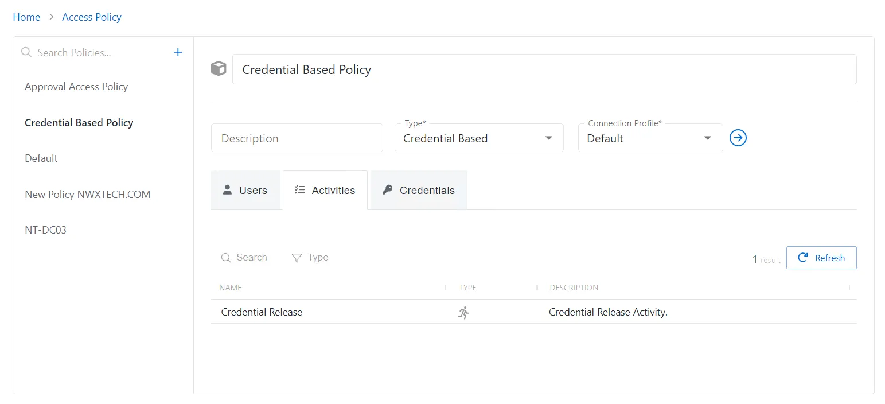Click the plus icon to add a policy
Image resolution: width=885 pixels, height=404 pixels.
point(178,52)
